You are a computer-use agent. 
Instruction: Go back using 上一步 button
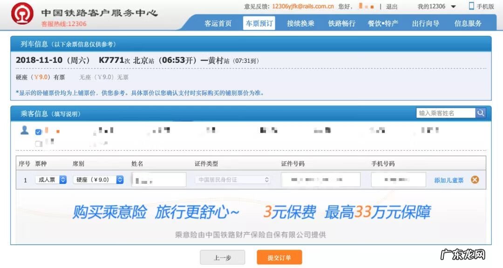point(223,257)
